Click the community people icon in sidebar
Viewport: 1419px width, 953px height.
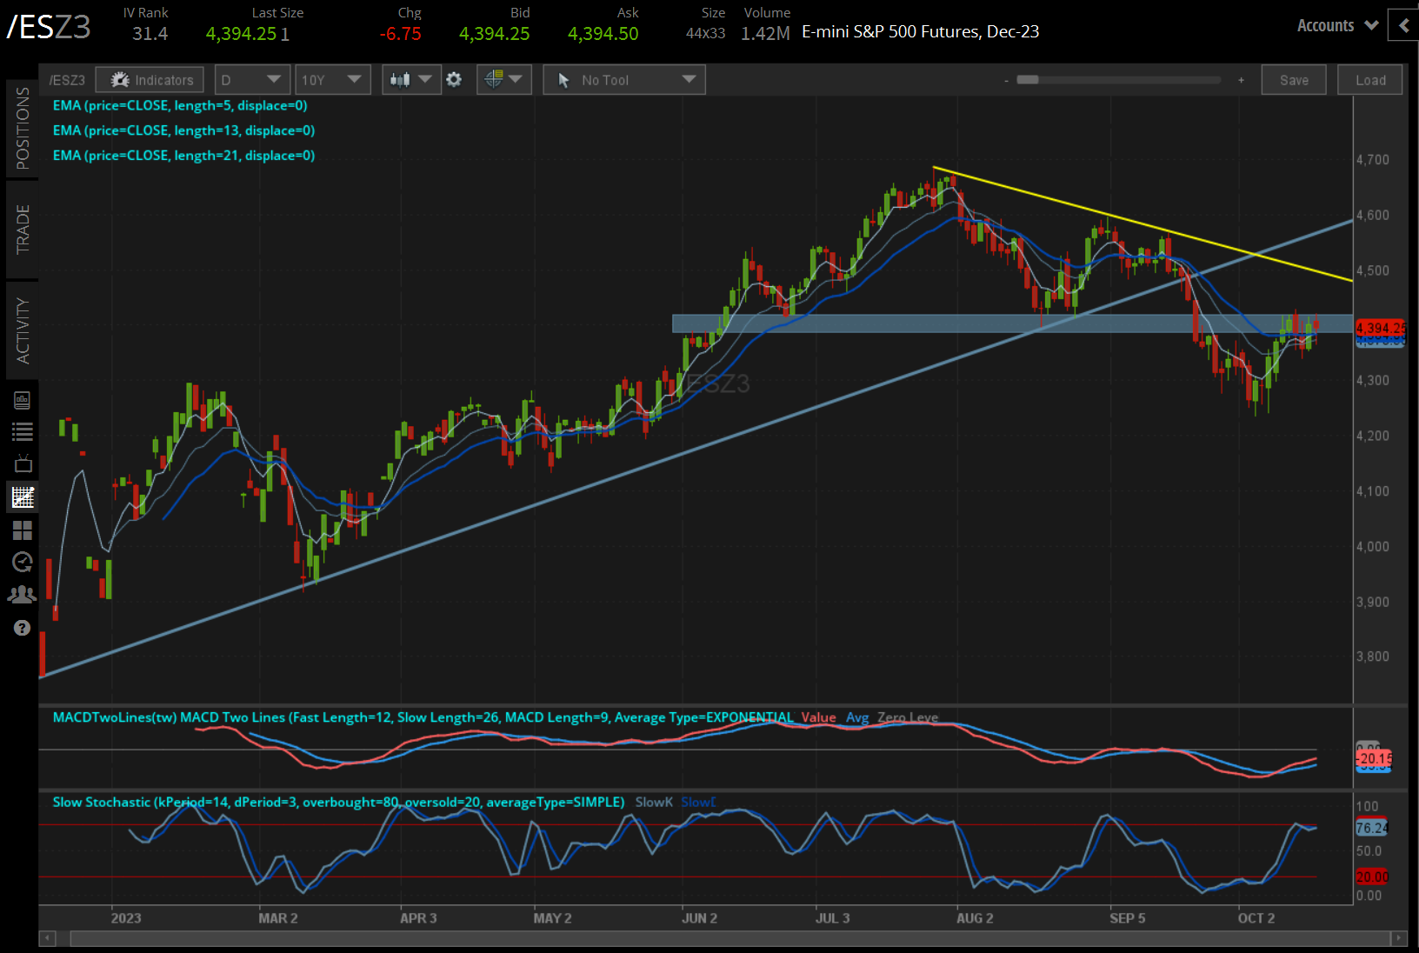click(x=23, y=594)
